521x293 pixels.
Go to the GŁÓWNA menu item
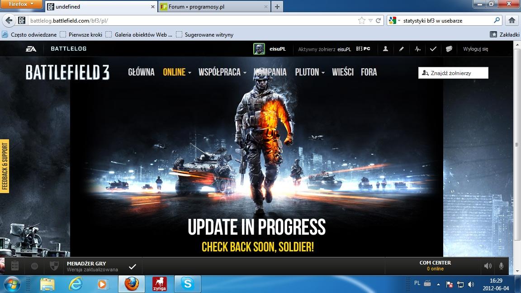141,72
